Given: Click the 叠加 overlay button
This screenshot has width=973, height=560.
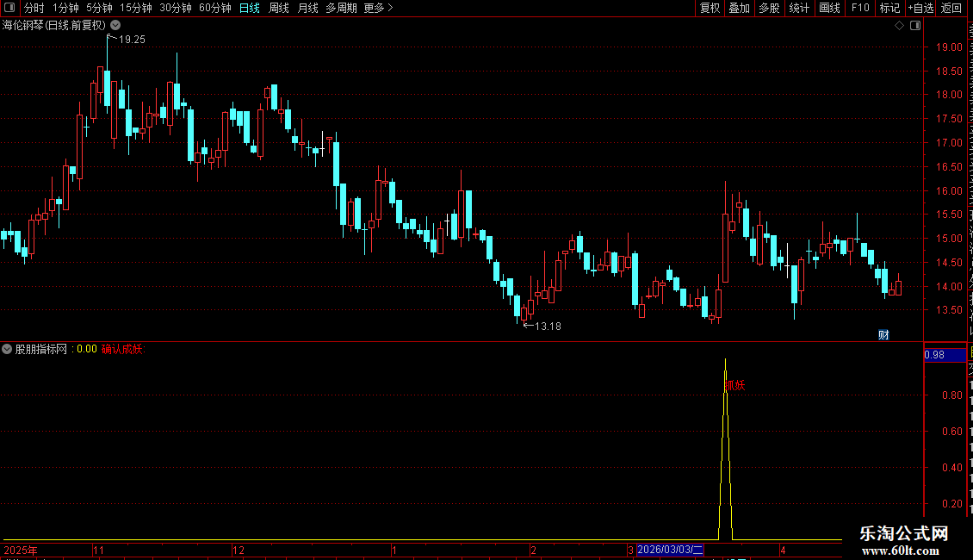Looking at the screenshot, I should point(739,8).
